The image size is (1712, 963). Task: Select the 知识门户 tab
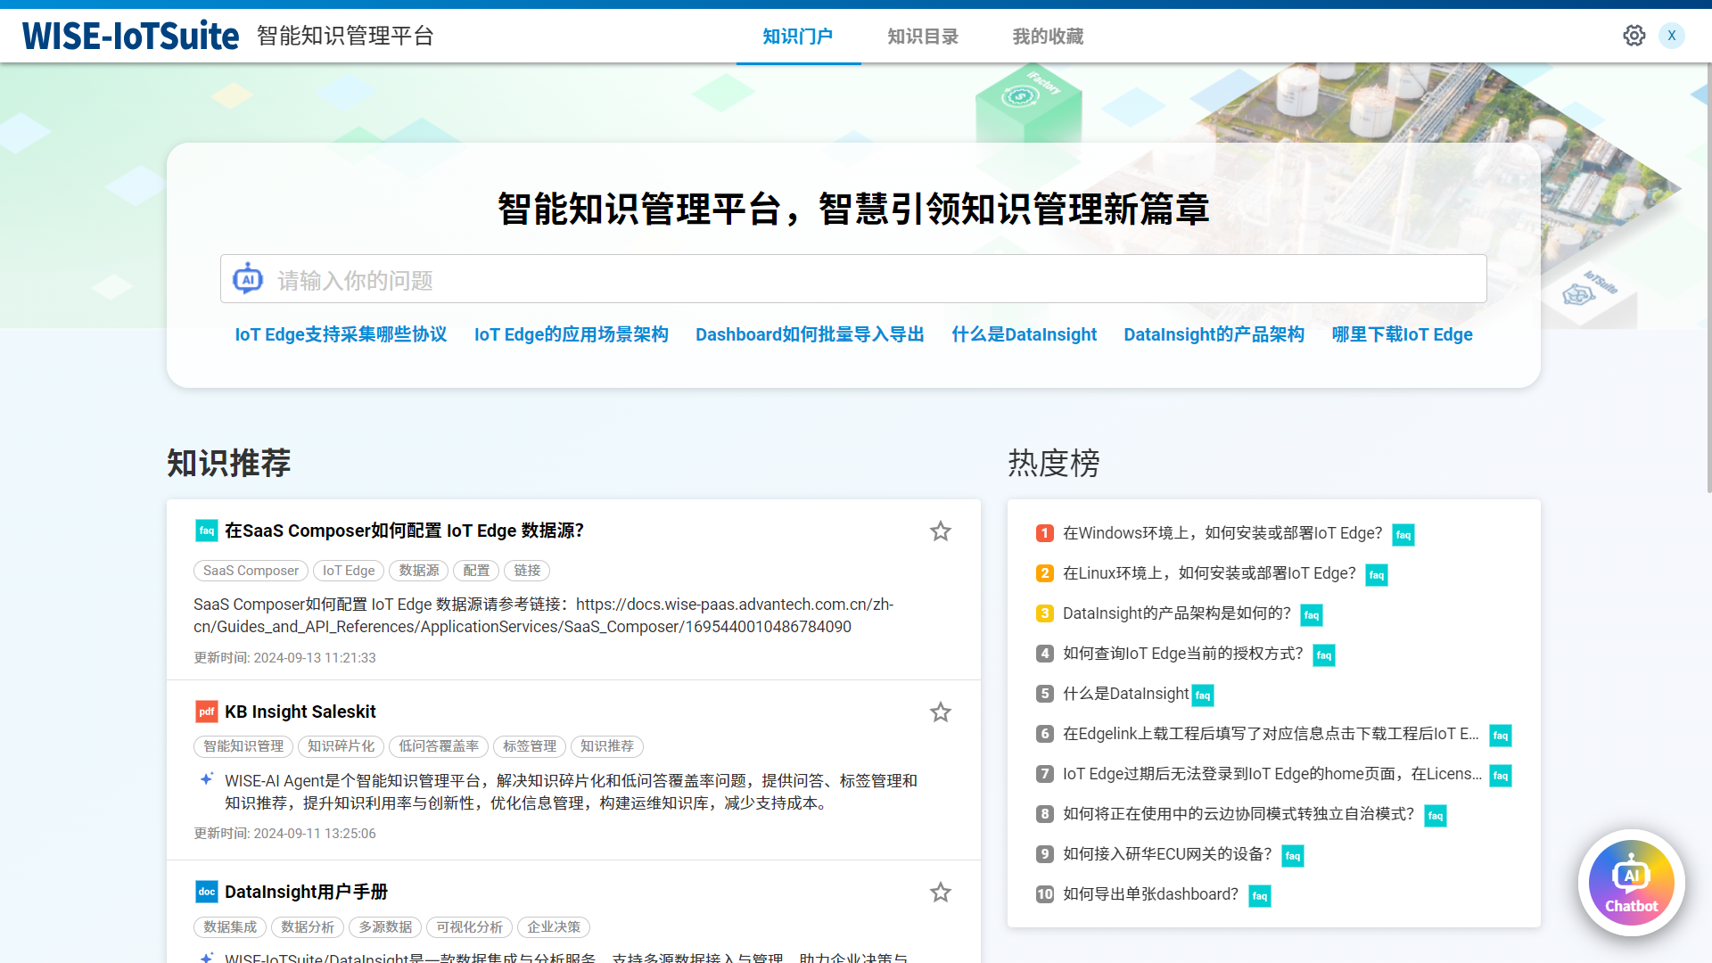797,37
